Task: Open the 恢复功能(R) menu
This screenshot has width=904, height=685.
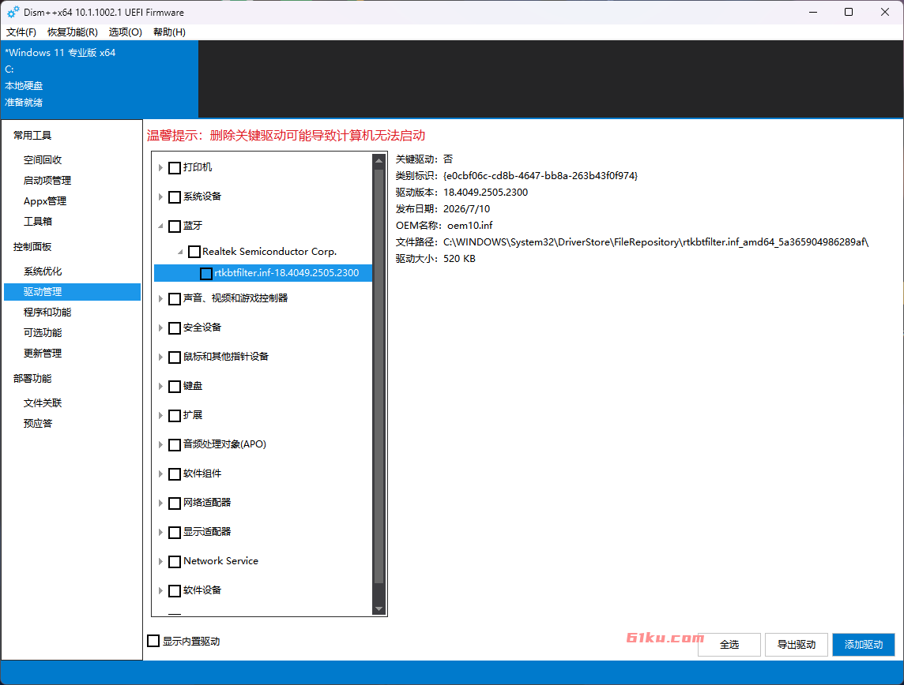Action: [73, 32]
